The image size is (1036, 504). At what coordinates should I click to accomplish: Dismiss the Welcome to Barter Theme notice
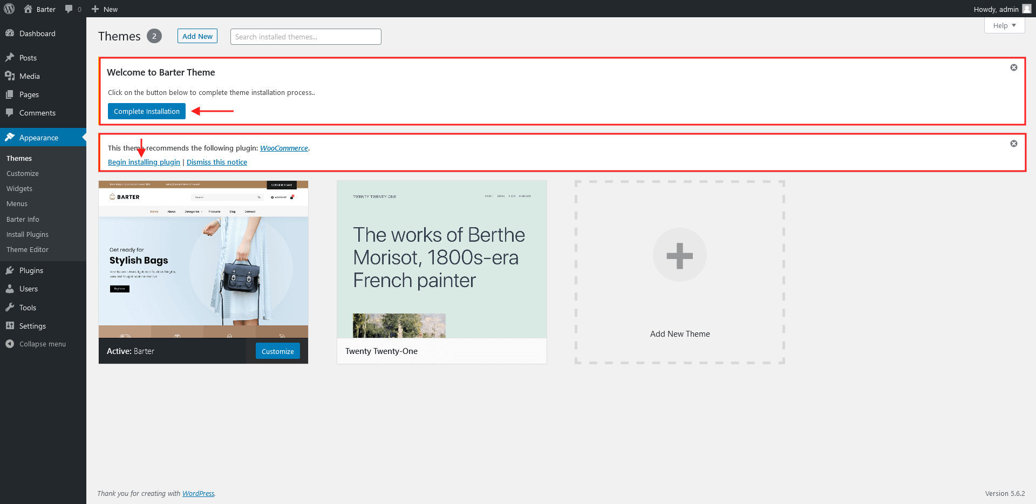1014,67
